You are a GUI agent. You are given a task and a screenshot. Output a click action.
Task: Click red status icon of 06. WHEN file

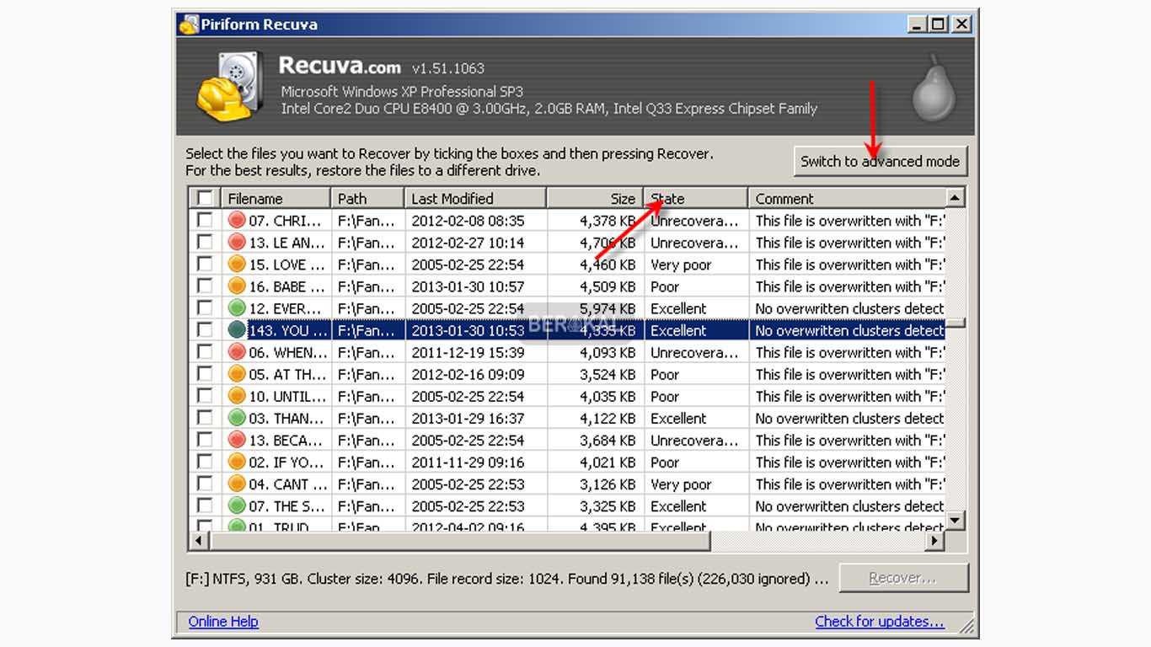point(237,352)
